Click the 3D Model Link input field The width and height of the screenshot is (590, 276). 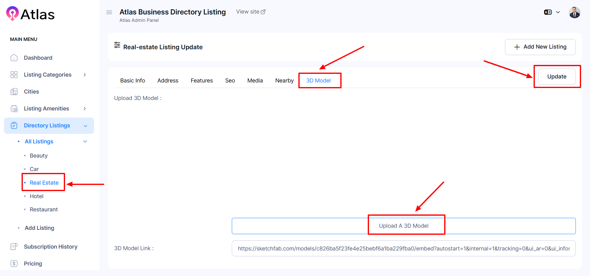(404, 248)
